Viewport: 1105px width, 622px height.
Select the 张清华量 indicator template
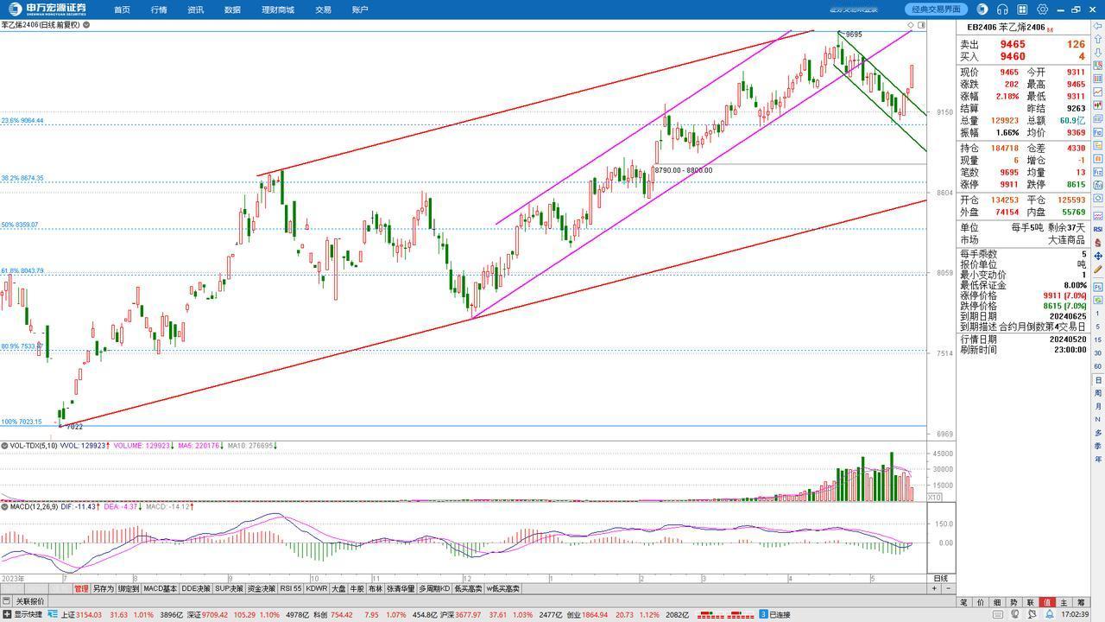[x=401, y=588]
